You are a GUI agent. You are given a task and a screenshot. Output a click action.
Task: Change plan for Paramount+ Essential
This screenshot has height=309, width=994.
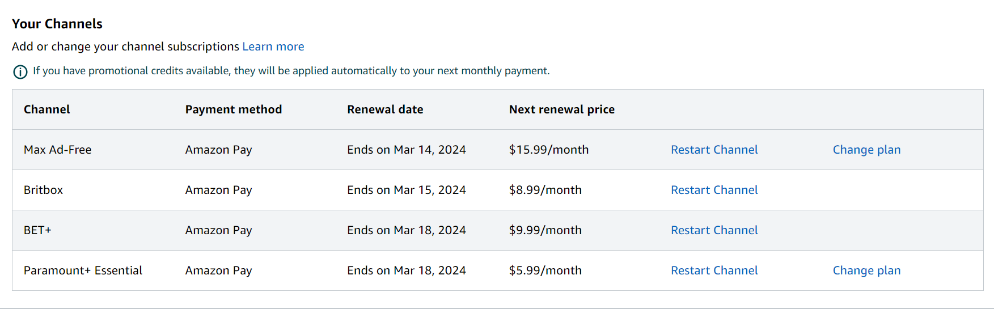[x=866, y=270]
